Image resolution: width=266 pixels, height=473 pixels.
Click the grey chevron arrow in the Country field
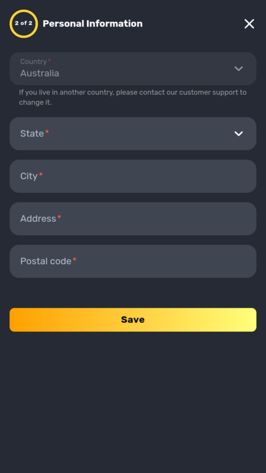coord(239,69)
